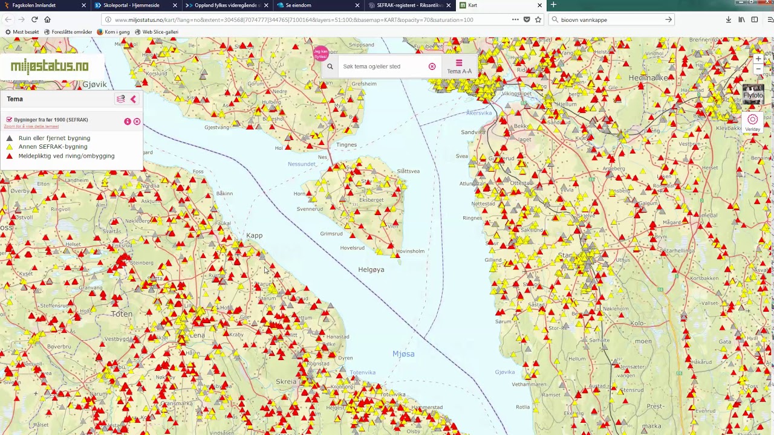Screen dimensions: 774x435
Task: Click the 'Helgøya' label on the map
Action: [x=371, y=269]
